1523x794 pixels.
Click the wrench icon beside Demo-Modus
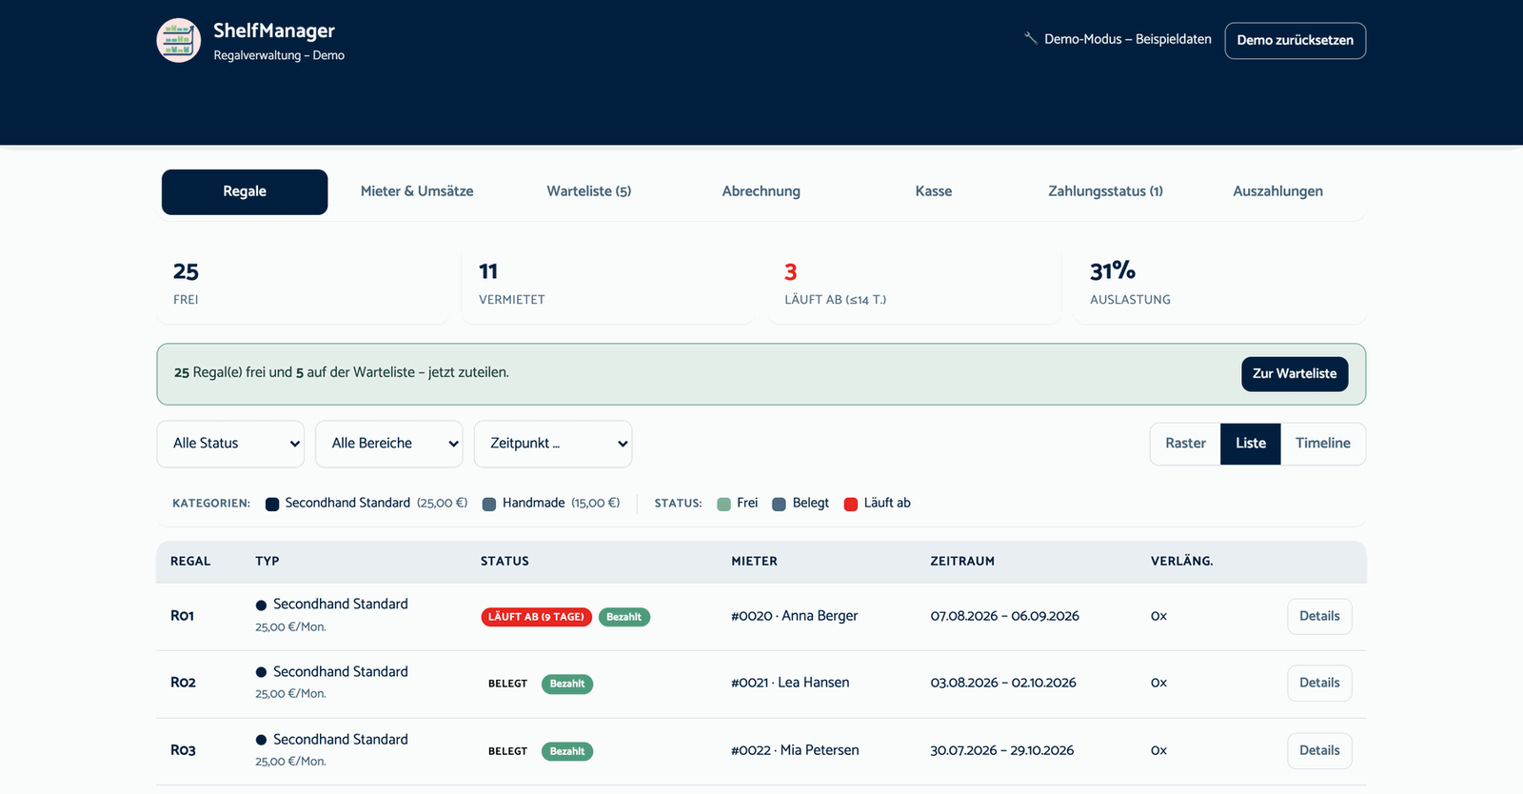[1031, 39]
